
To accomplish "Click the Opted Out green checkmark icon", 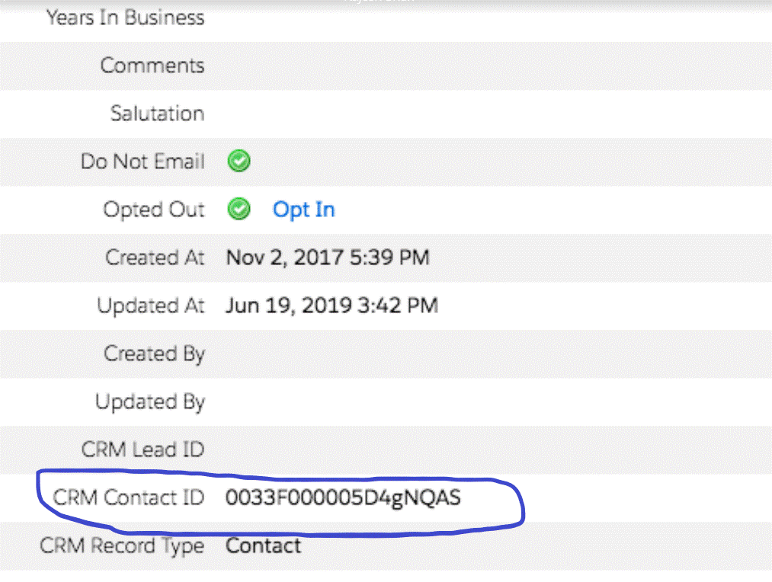I will (x=239, y=209).
